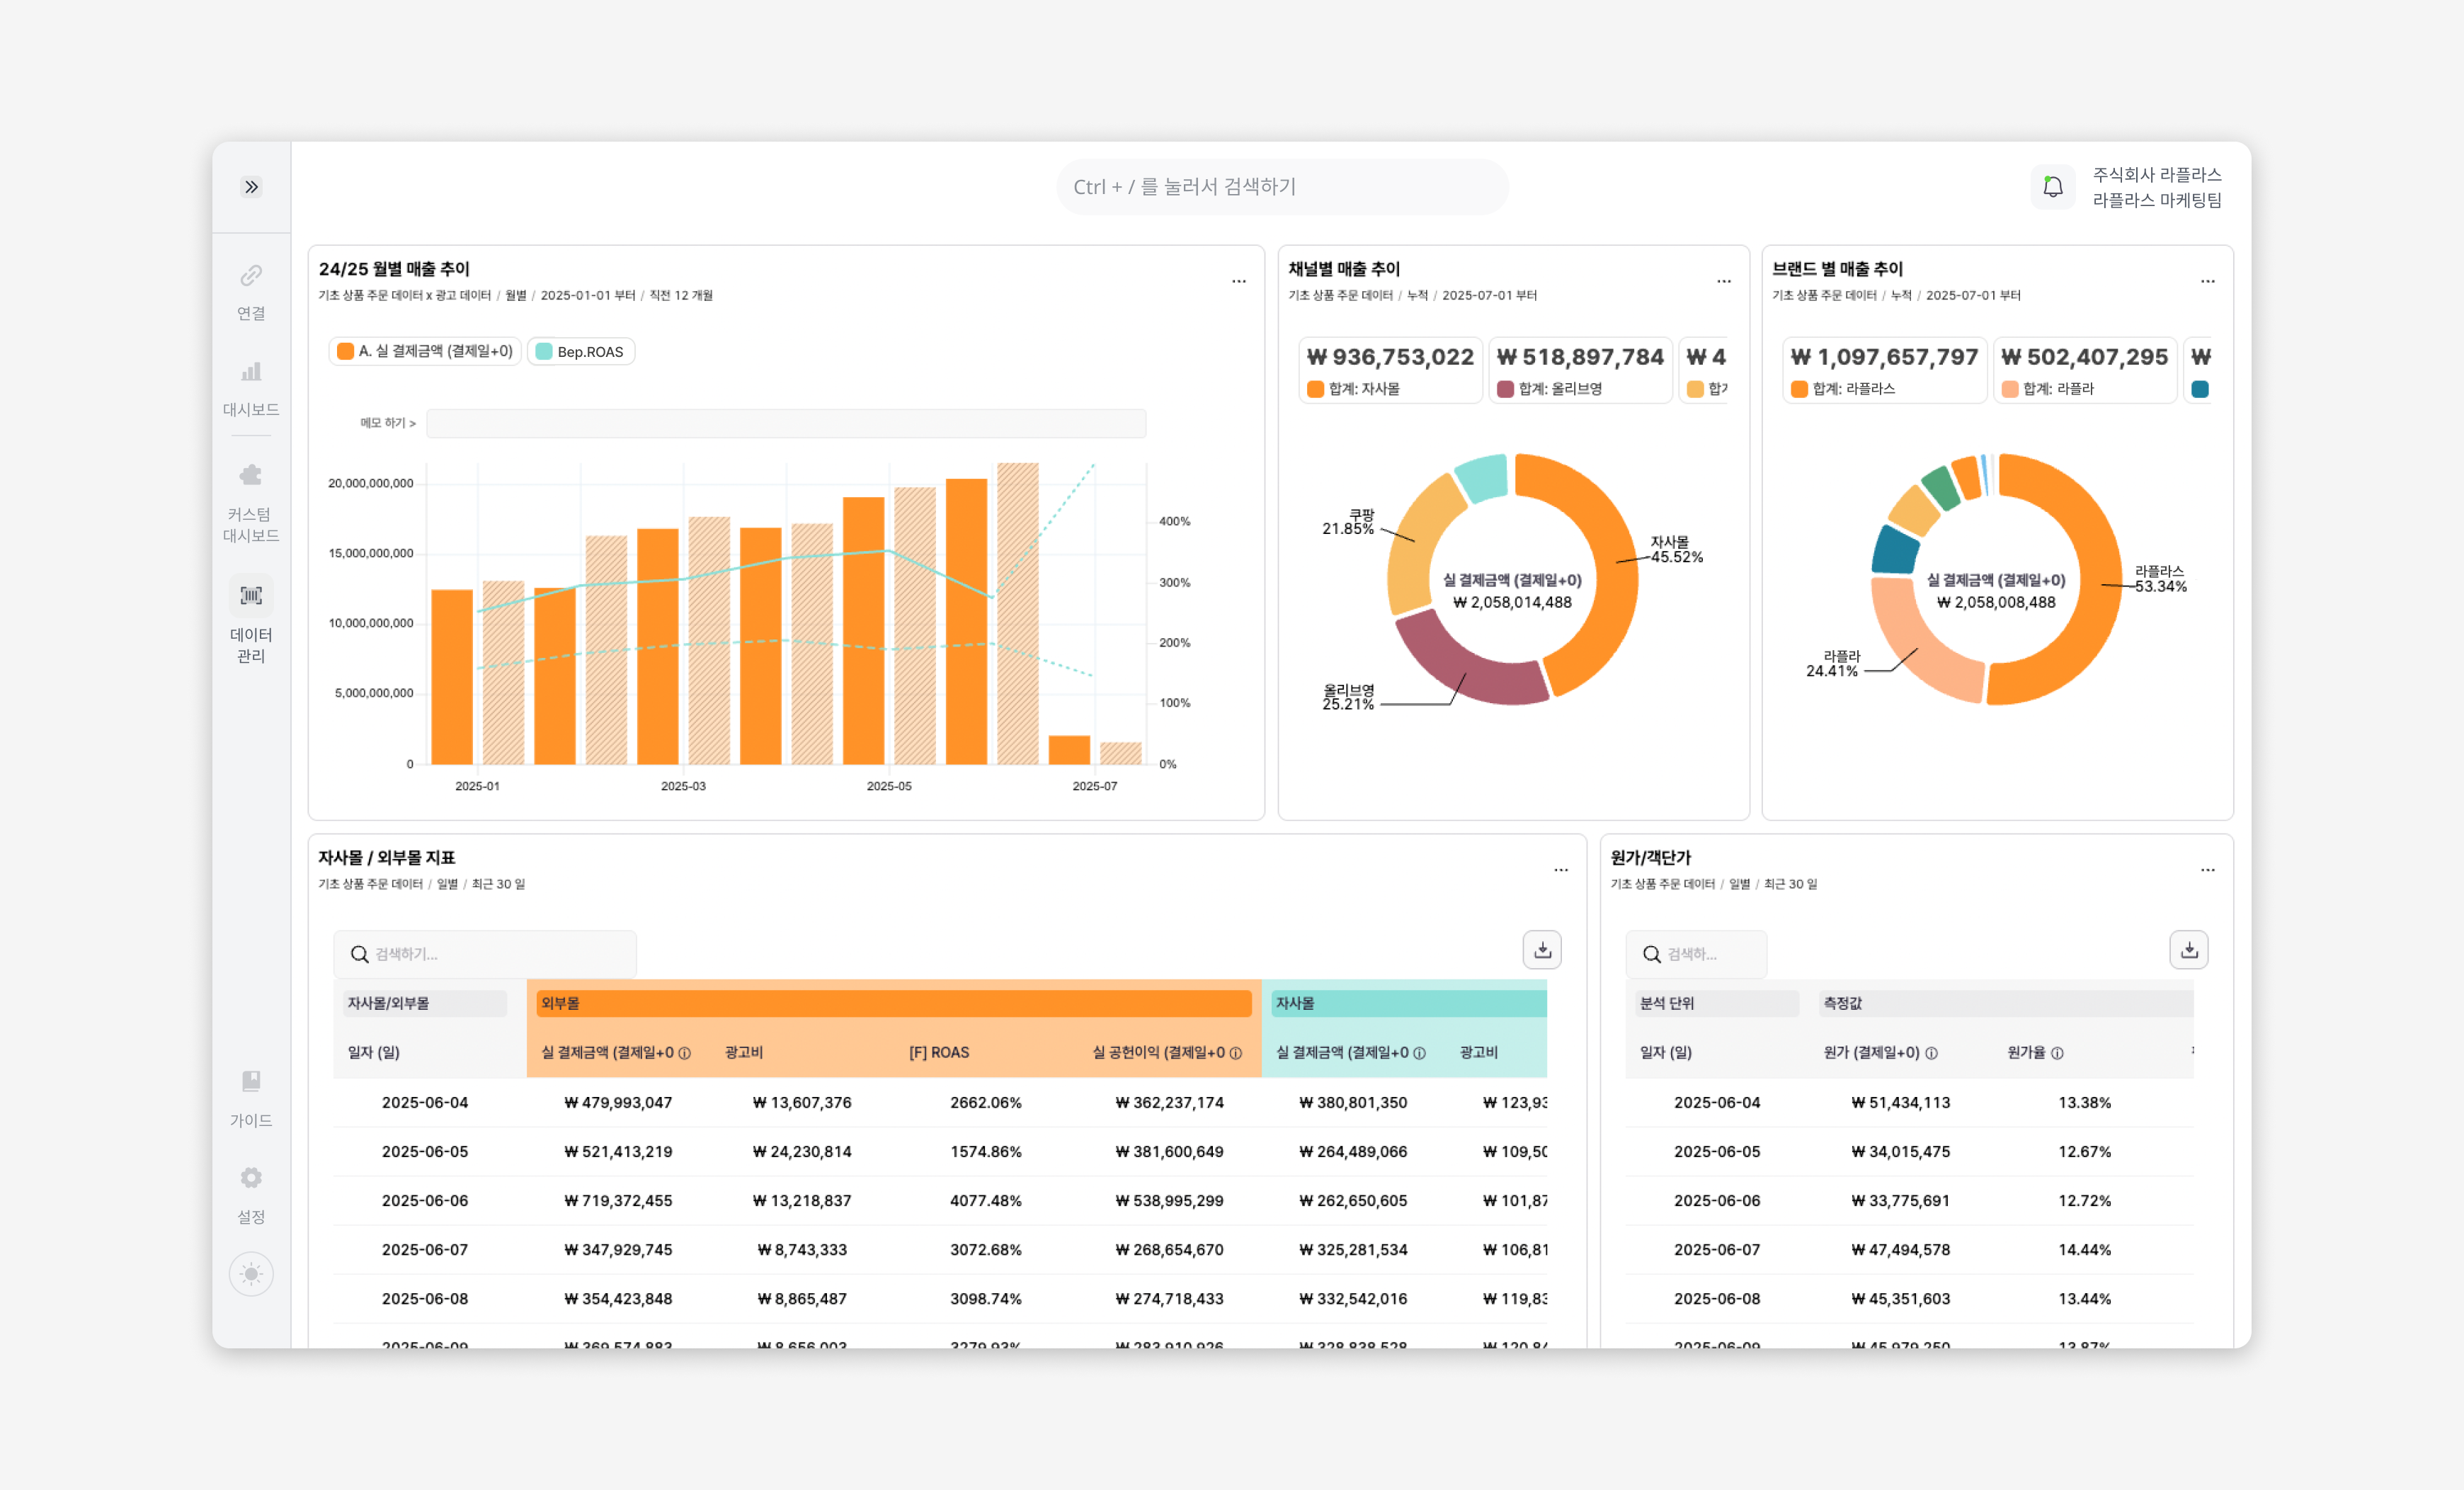The height and width of the screenshot is (1490, 2464).
Task: Expand the sidebar with double chevron icon
Action: click(251, 187)
